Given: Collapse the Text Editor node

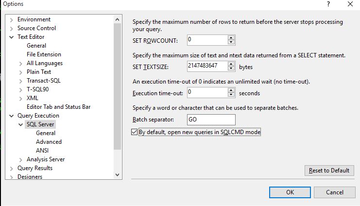Looking at the screenshot, I should click(x=12, y=37).
